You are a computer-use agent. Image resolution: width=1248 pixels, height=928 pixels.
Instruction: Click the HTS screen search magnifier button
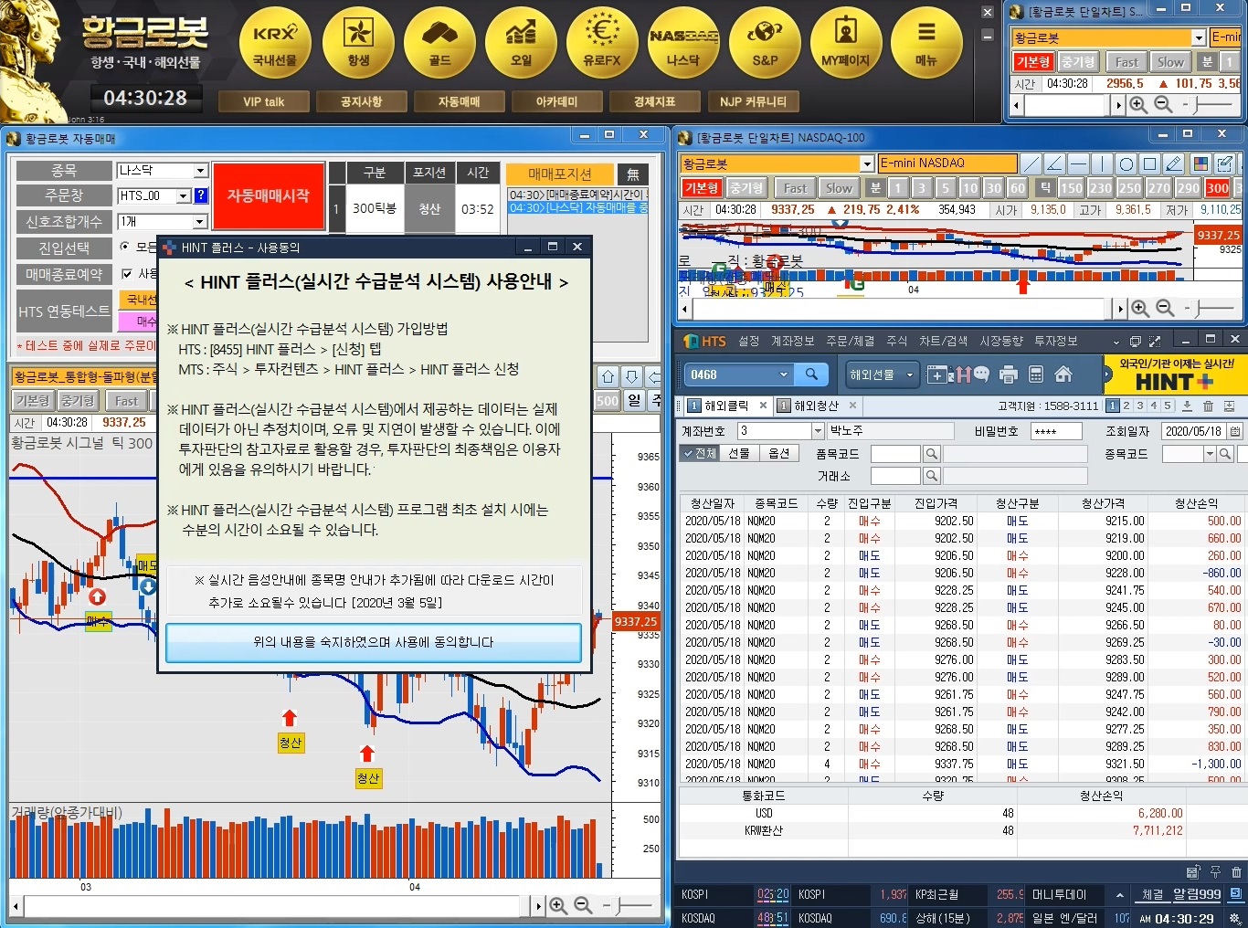(811, 374)
